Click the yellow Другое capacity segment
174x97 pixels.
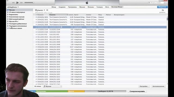tap(76, 91)
